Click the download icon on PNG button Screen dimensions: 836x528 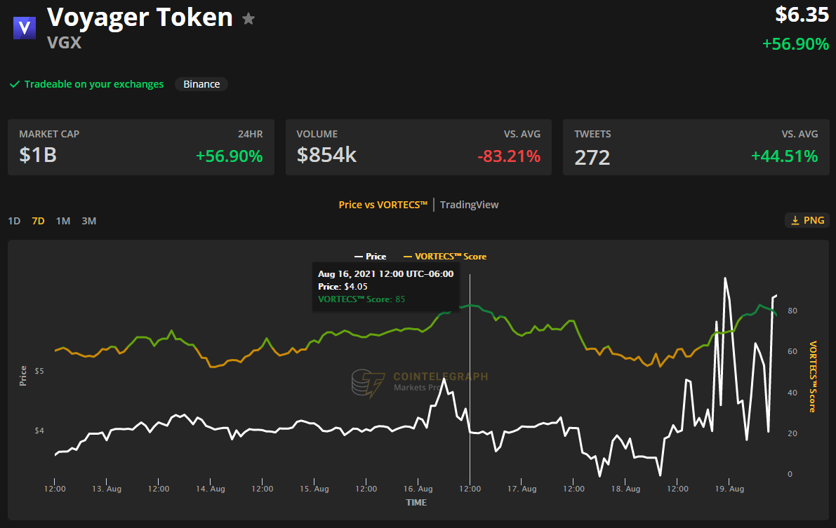[795, 221]
